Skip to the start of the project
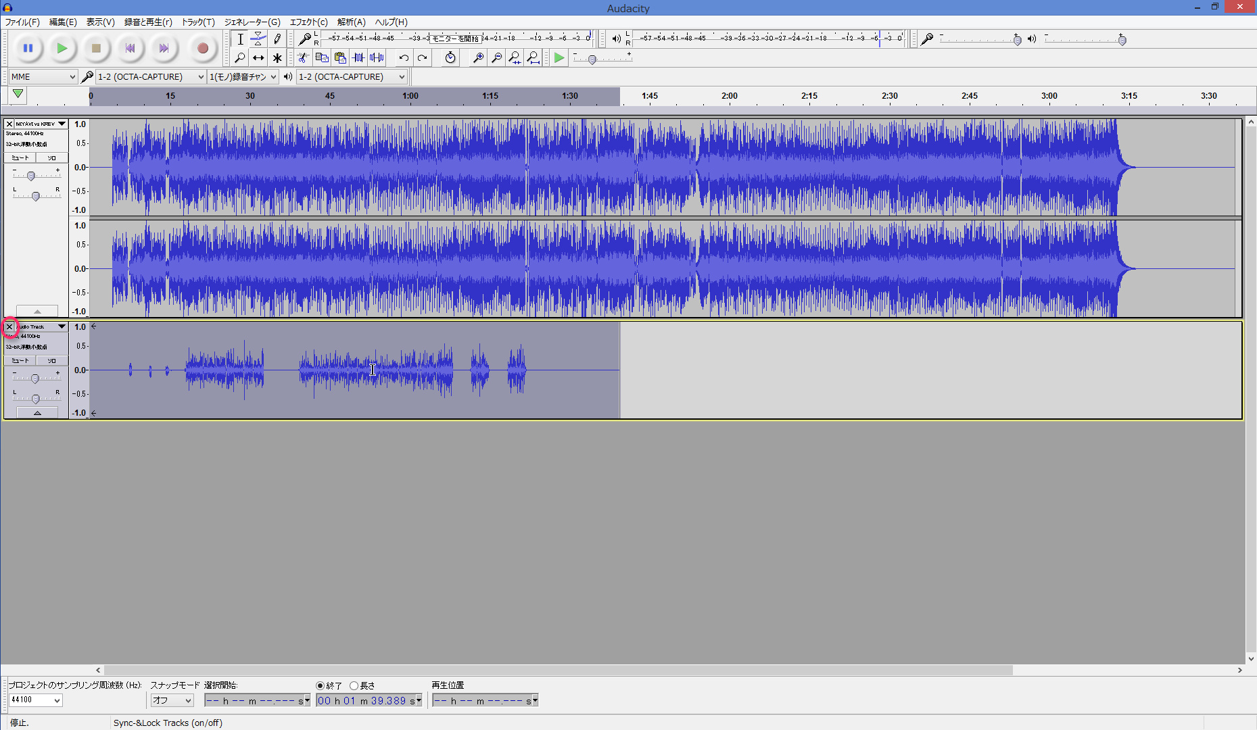The height and width of the screenshot is (730, 1257). pos(130,48)
